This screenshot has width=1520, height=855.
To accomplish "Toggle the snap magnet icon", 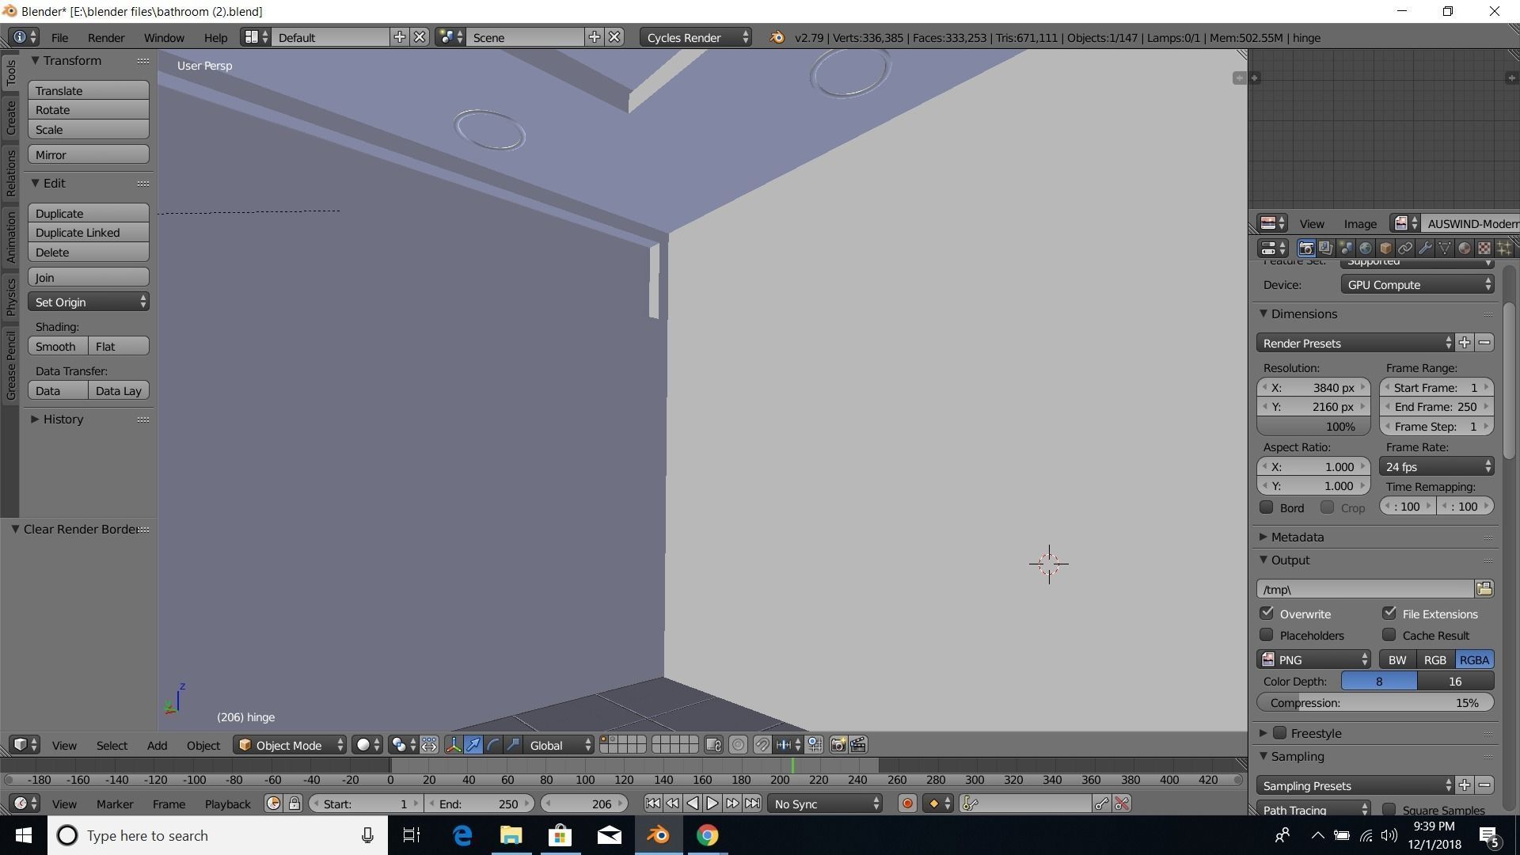I will click(x=762, y=745).
